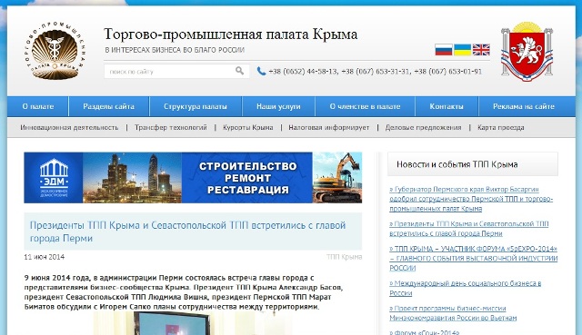Switch to Ukrainian flag language icon
The image size is (582, 335).
point(463,50)
